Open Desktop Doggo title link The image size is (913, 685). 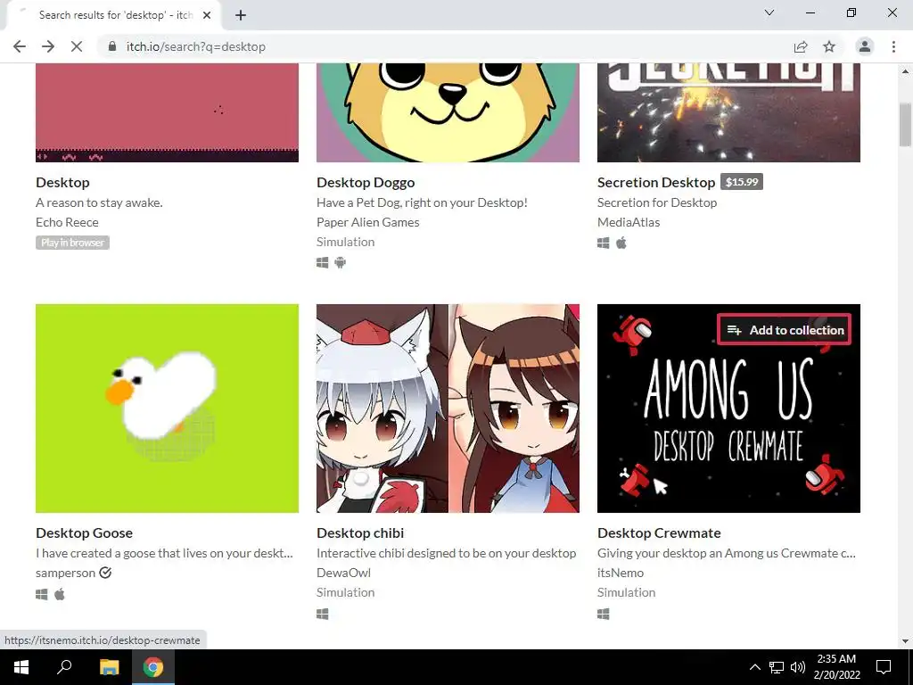(366, 182)
